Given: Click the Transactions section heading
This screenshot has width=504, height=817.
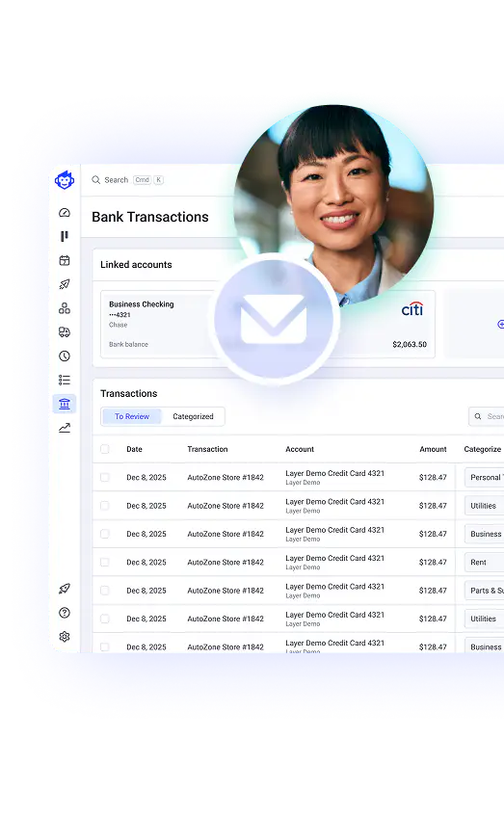Looking at the screenshot, I should (129, 393).
